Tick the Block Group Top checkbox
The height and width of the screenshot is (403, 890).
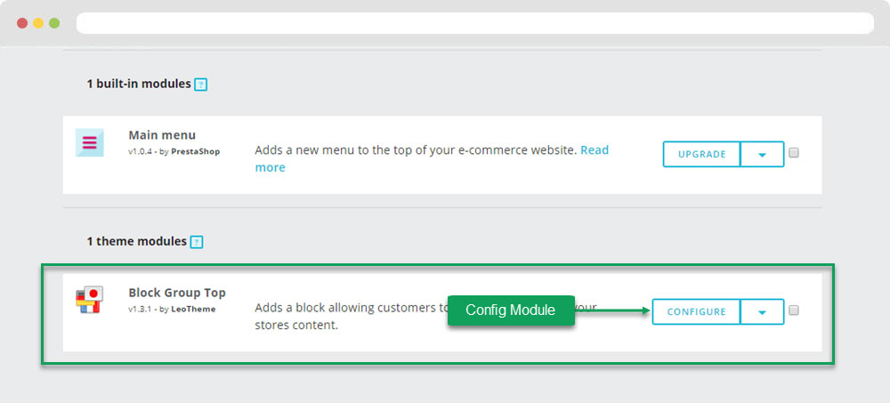click(794, 310)
